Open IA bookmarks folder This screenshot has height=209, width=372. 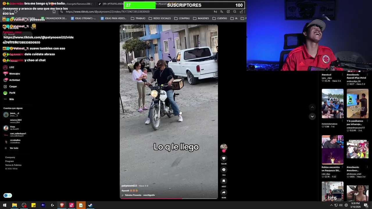[234, 18]
